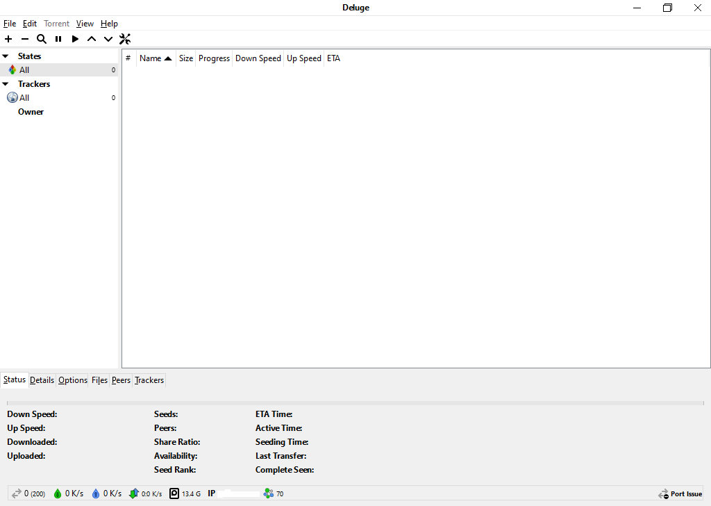Sort by the Up Speed column header
Screen dimensions: 711x506
click(304, 58)
